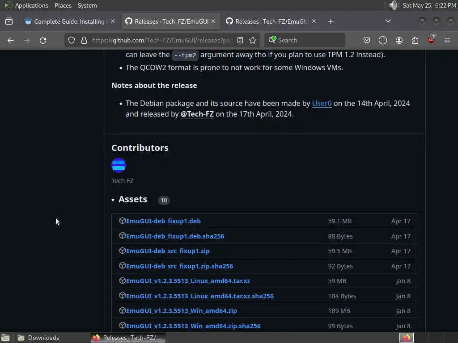Open the User0 profile link
This screenshot has width=458, height=343.
coord(322,103)
